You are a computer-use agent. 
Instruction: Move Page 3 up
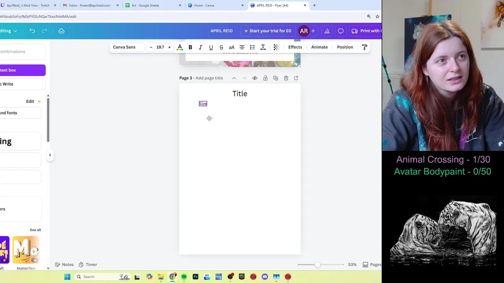click(x=234, y=78)
